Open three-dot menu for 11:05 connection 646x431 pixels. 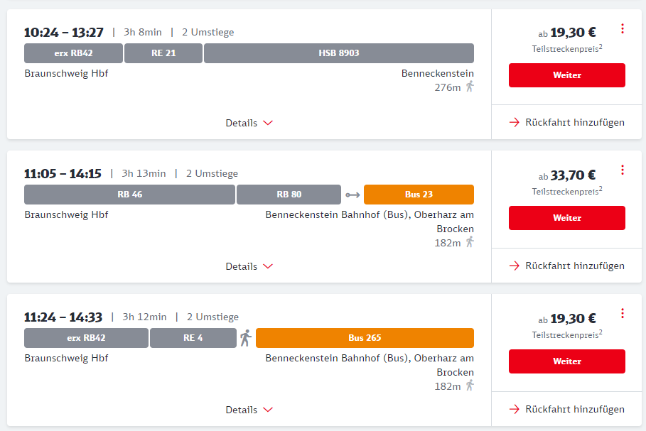[x=622, y=170]
